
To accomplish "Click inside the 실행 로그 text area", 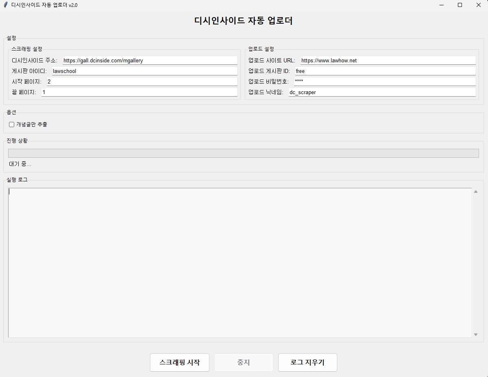I will 240,262.
